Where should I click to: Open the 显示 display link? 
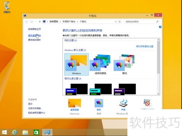(x=30, y=104)
